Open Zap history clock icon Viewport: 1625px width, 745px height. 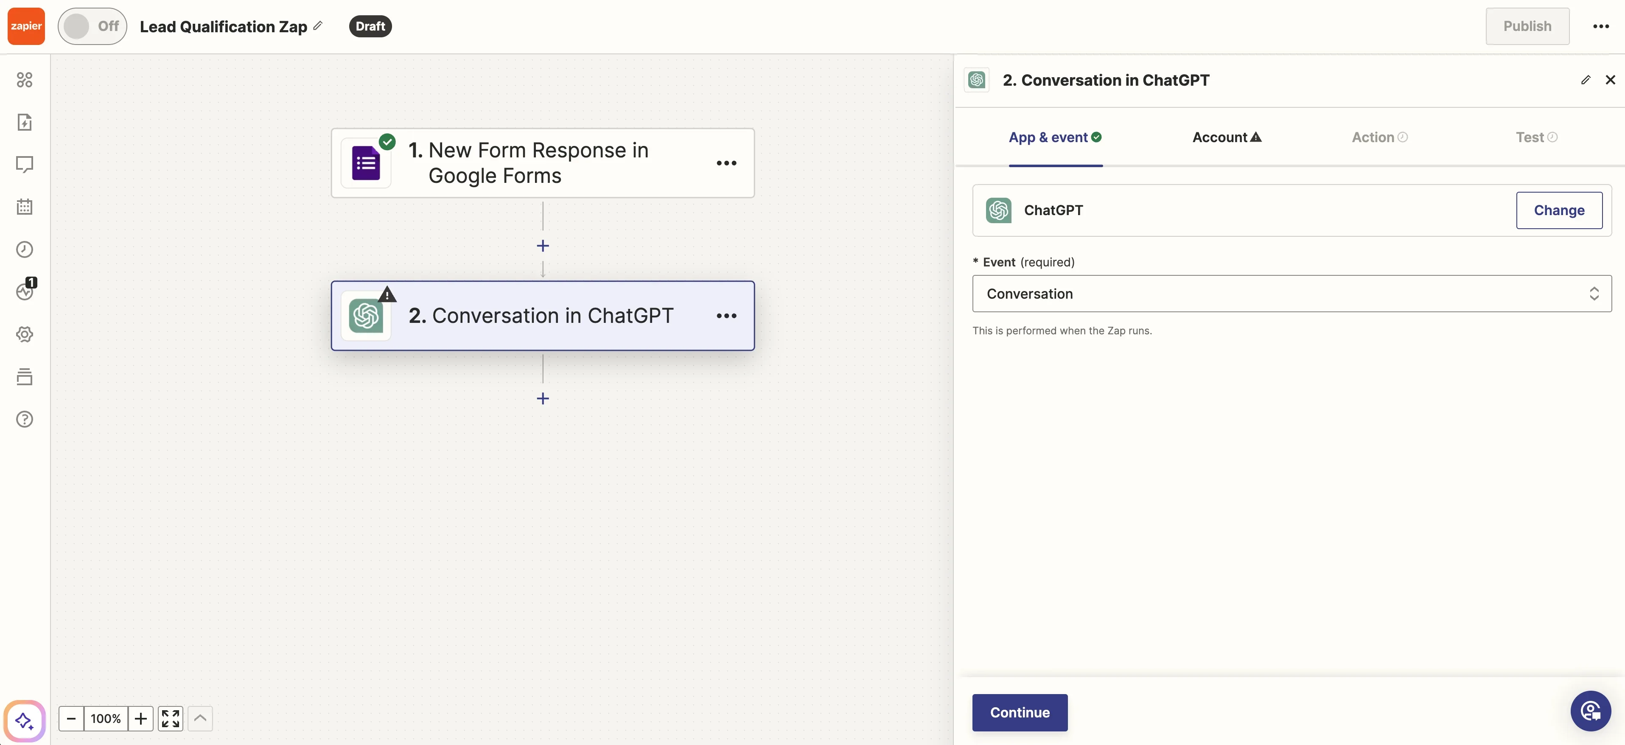[25, 249]
